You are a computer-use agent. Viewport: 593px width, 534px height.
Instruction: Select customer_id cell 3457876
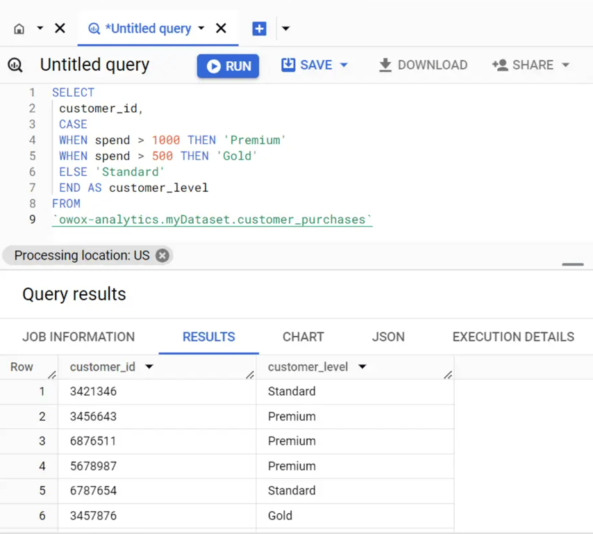tap(157, 515)
